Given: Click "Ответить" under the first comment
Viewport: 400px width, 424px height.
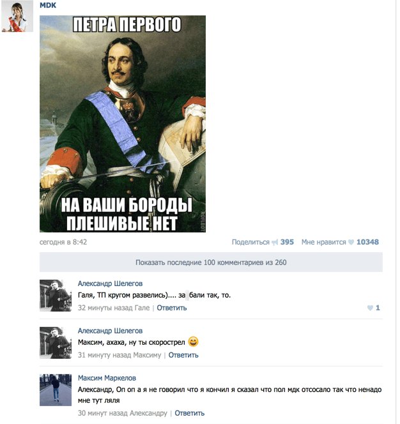Looking at the screenshot, I should tap(172, 308).
